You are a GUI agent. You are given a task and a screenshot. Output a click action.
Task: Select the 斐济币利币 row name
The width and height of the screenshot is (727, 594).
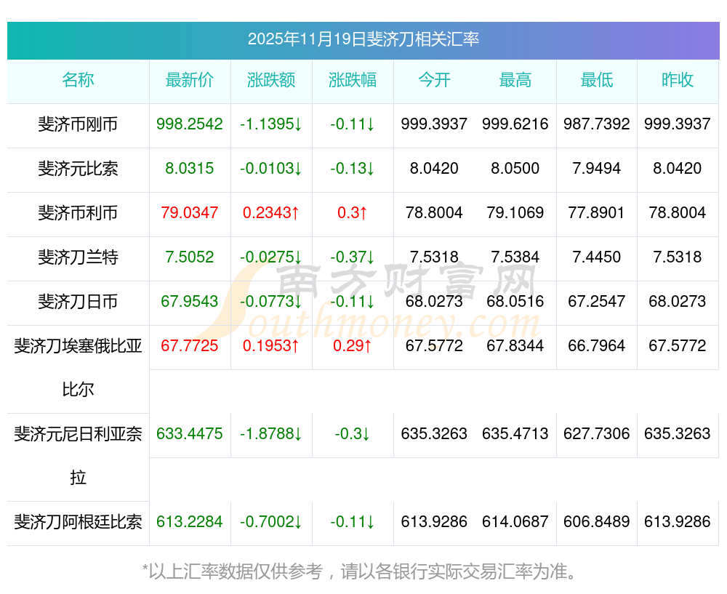click(x=78, y=213)
